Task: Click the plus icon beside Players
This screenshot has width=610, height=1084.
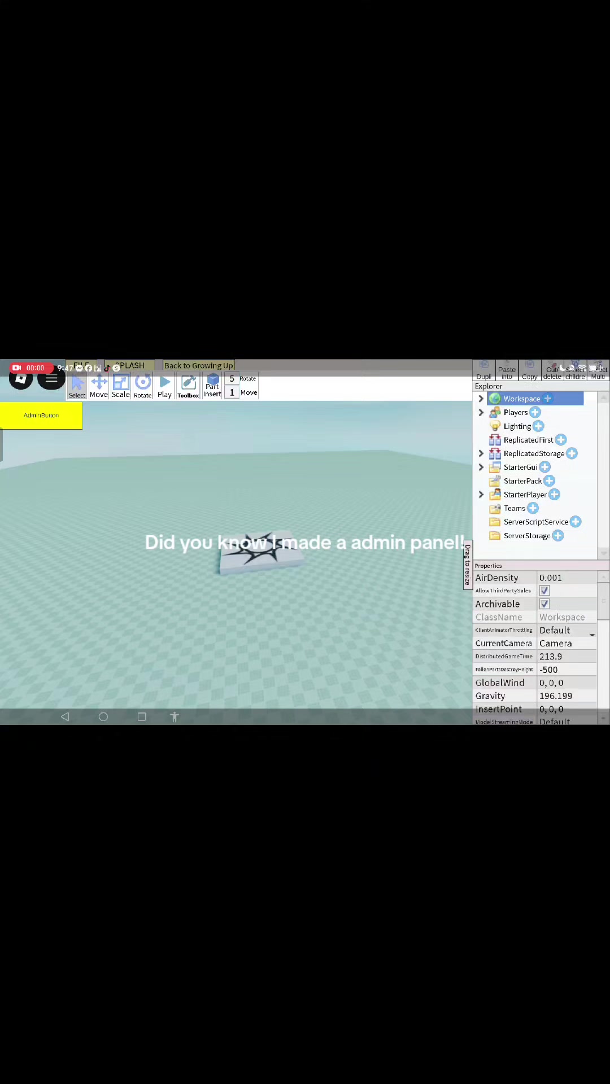Action: pos(535,413)
